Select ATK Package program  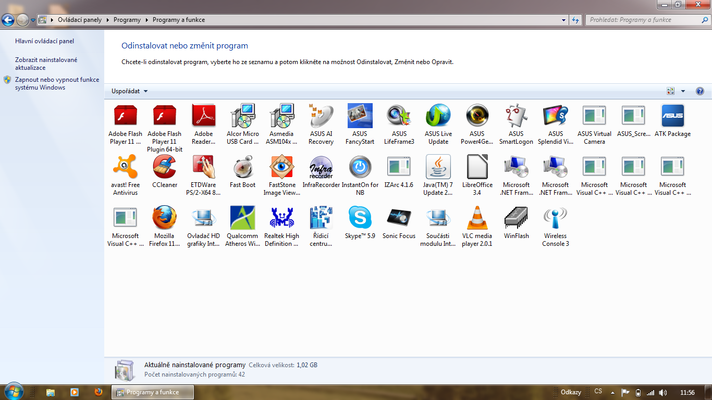coord(673,121)
